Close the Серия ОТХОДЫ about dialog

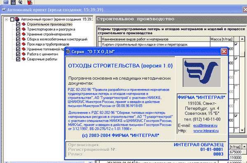click(x=224, y=51)
